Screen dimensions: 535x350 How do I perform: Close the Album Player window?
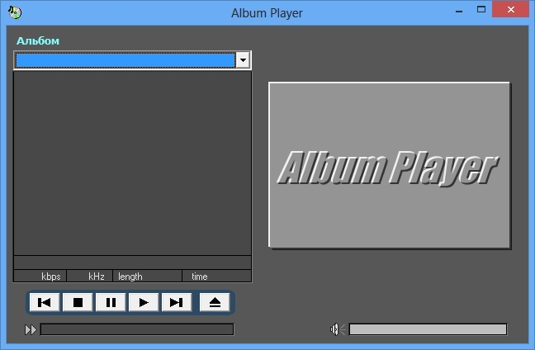pyautogui.click(x=514, y=12)
